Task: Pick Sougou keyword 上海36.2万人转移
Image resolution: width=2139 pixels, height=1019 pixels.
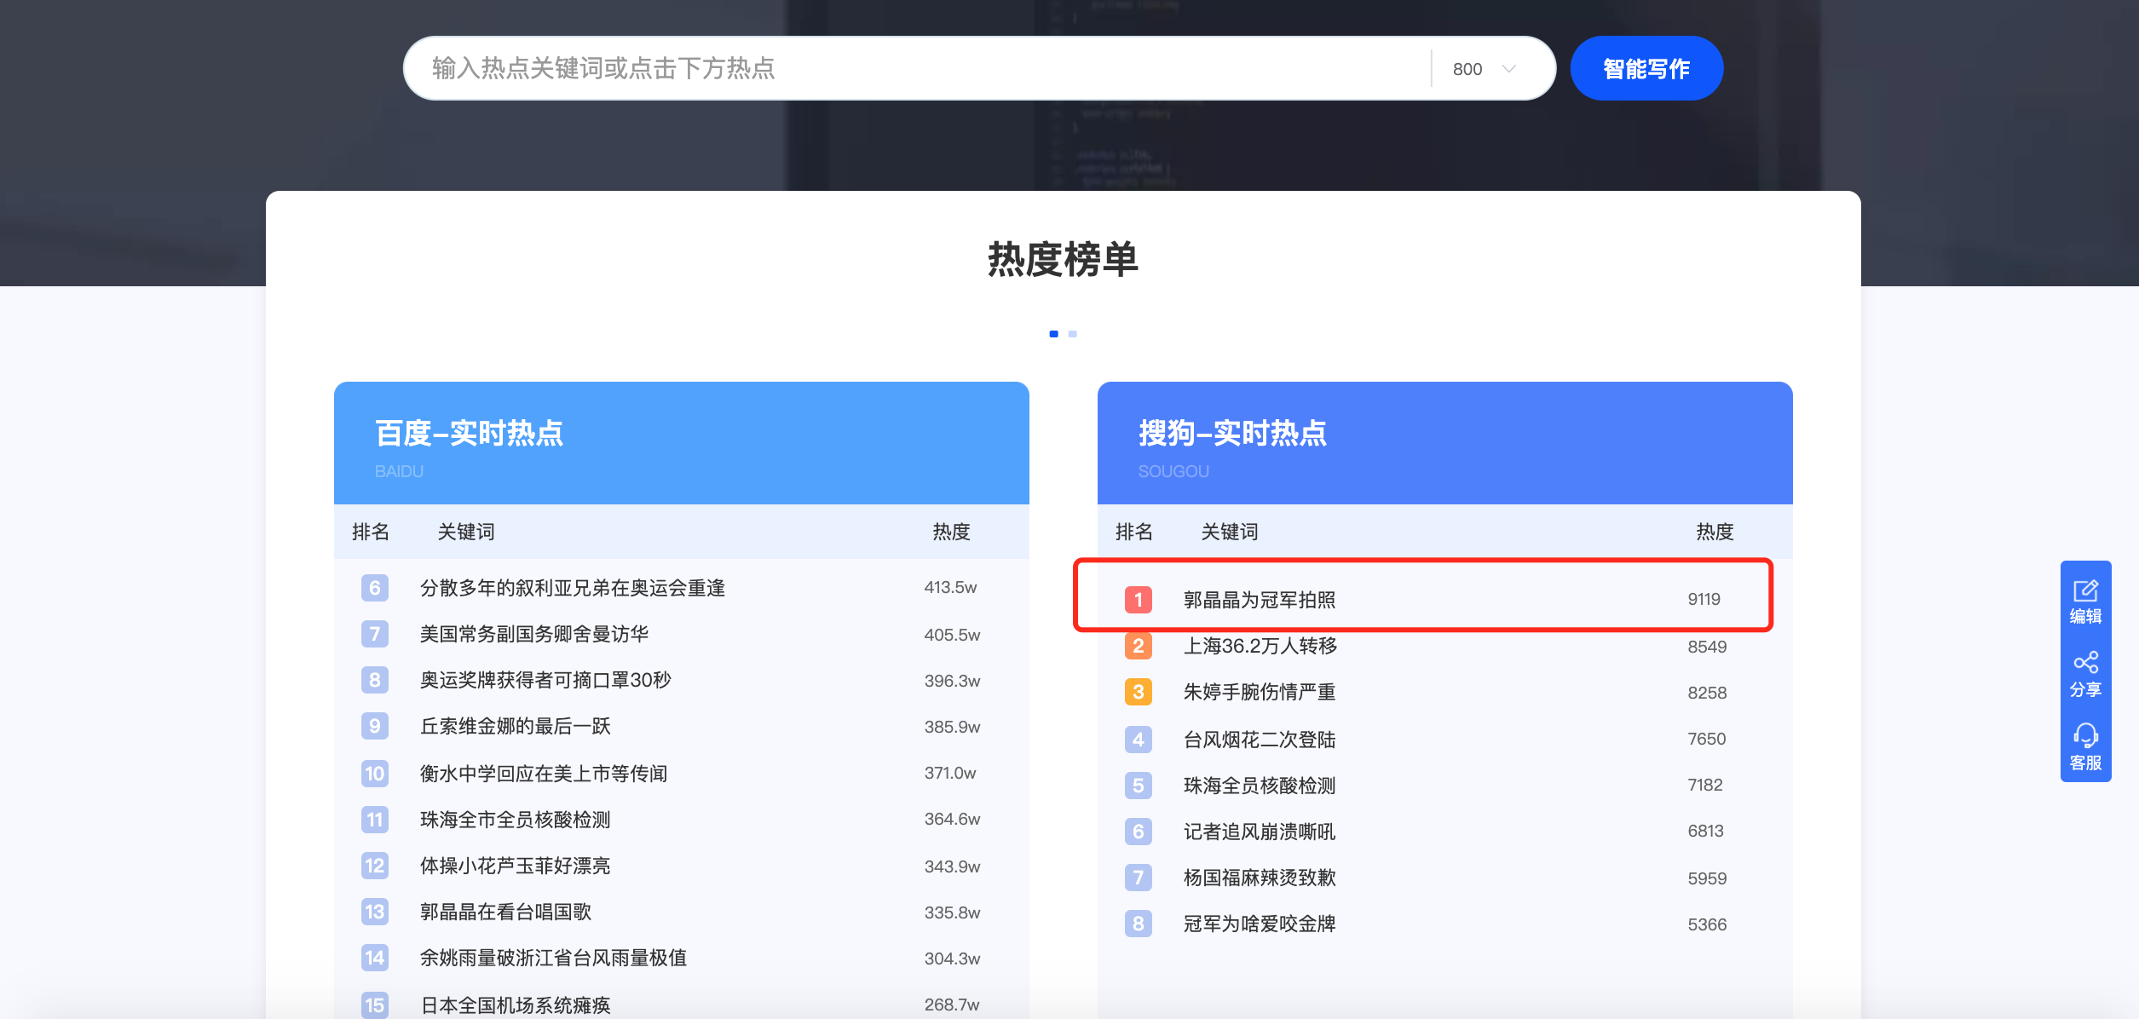Action: pos(1260,646)
